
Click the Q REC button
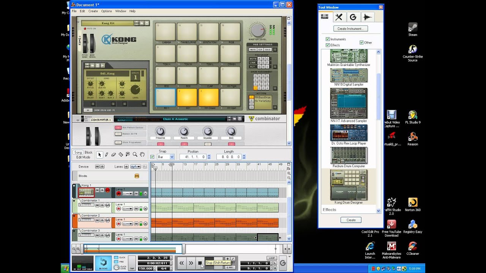coord(230,268)
